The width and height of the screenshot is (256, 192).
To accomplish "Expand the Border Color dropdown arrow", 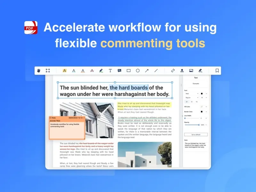I will (x=206, y=112).
